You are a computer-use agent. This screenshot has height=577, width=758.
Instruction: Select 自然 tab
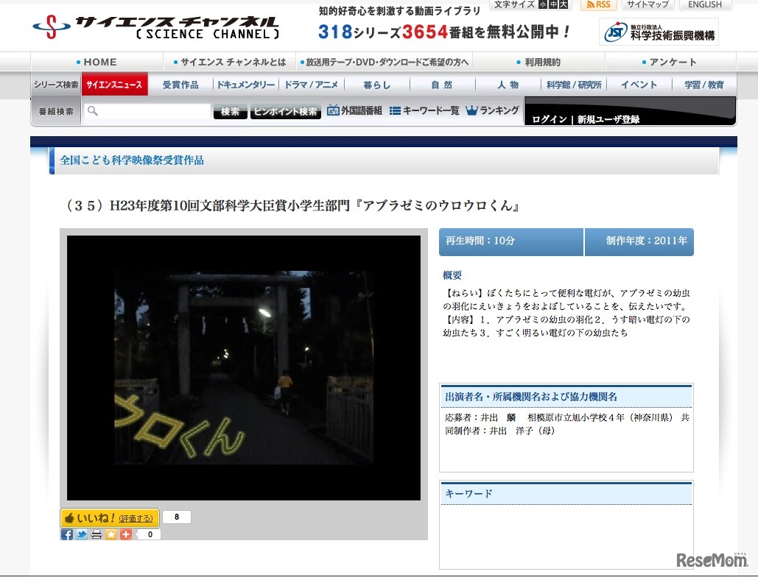(442, 85)
